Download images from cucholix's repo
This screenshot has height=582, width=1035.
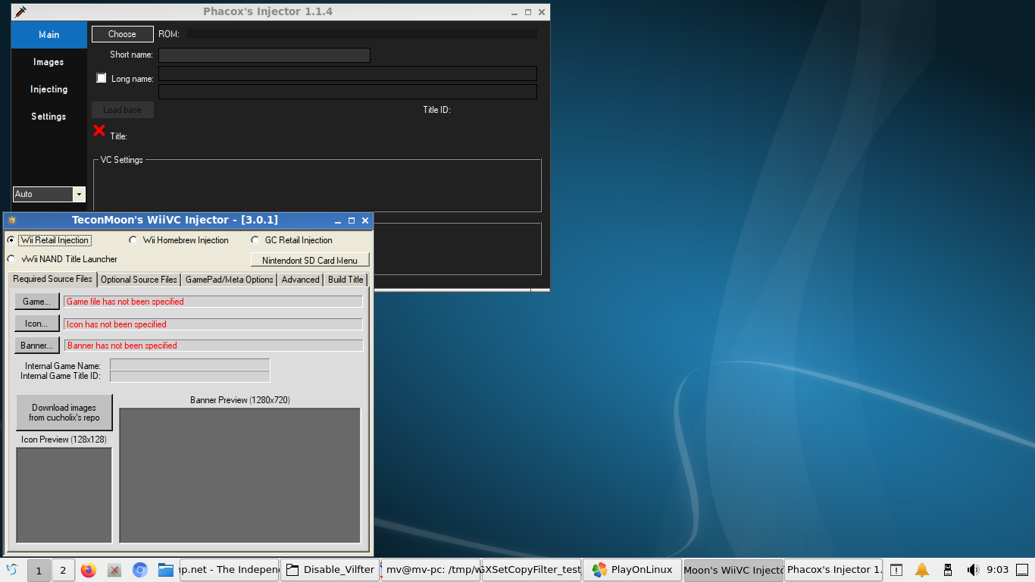(x=64, y=412)
